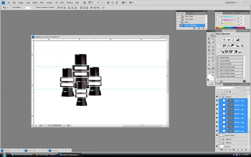Toggle lock transparent pixels in Layers

click(x=222, y=91)
